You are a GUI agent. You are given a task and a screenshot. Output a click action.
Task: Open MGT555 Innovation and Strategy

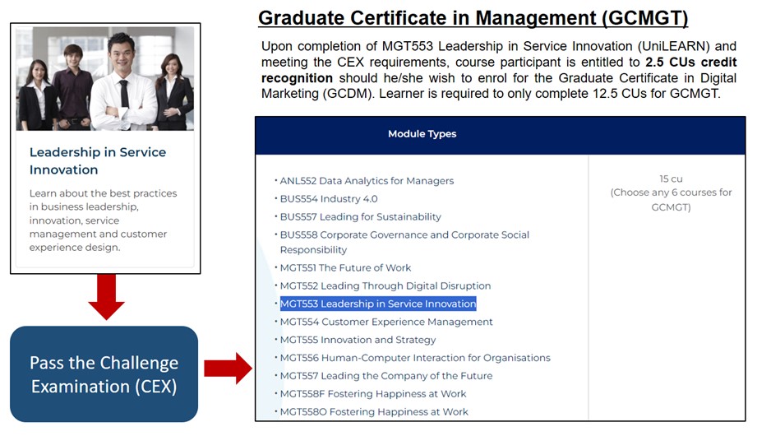[x=358, y=341]
